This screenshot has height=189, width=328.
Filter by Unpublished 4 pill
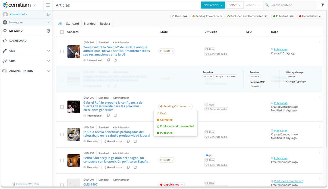(310, 16)
